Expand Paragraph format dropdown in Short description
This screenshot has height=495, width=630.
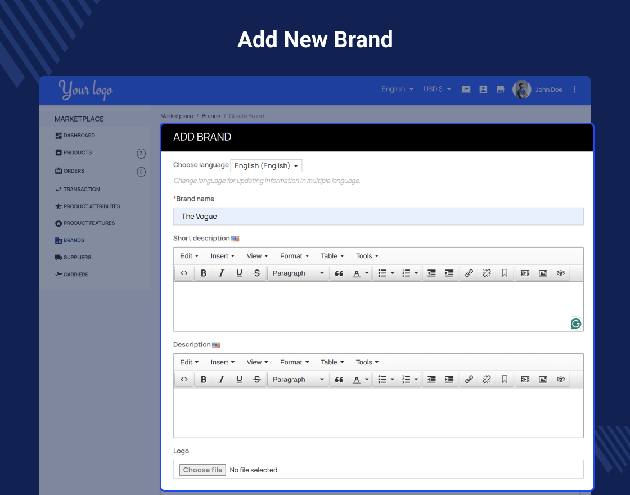click(298, 273)
